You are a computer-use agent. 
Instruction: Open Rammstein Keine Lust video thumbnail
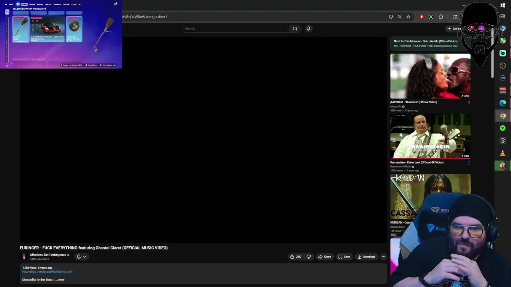tap(430, 136)
